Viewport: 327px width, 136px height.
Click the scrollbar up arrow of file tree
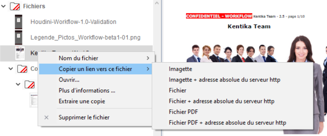click(x=157, y=3)
